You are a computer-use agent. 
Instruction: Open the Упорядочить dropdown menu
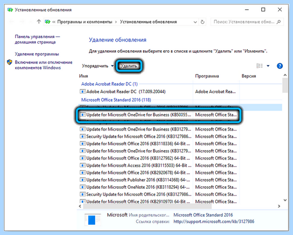pyautogui.click(x=98, y=66)
